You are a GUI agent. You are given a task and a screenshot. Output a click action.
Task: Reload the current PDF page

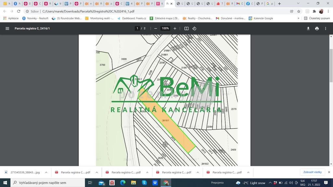click(x=19, y=11)
